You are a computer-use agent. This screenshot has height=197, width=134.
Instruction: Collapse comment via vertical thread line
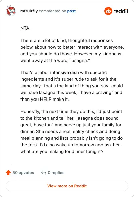click(11, 90)
